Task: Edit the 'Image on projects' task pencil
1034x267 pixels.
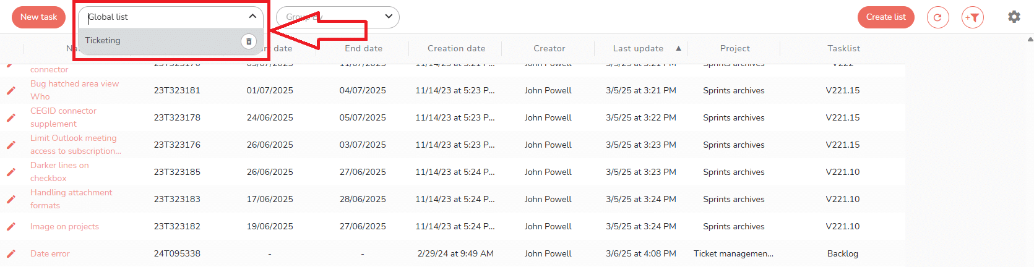Action: pos(11,226)
